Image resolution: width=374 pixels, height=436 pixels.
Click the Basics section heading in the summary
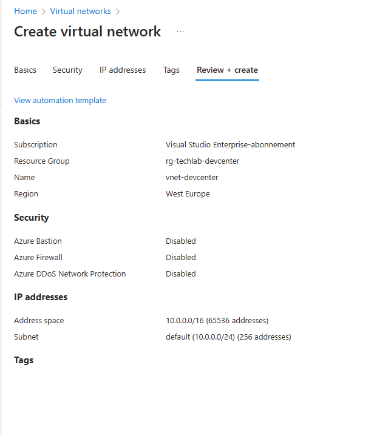pos(27,121)
